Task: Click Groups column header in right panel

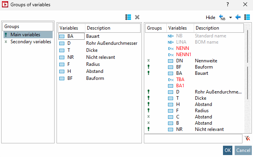Action: (x=156, y=28)
